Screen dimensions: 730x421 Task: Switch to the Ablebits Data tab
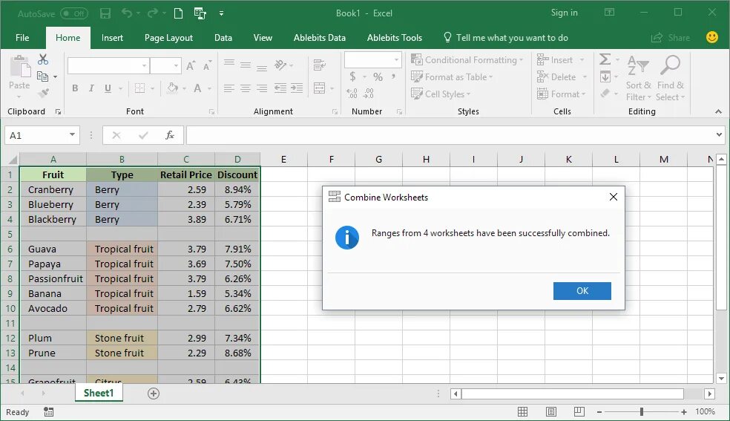click(319, 38)
